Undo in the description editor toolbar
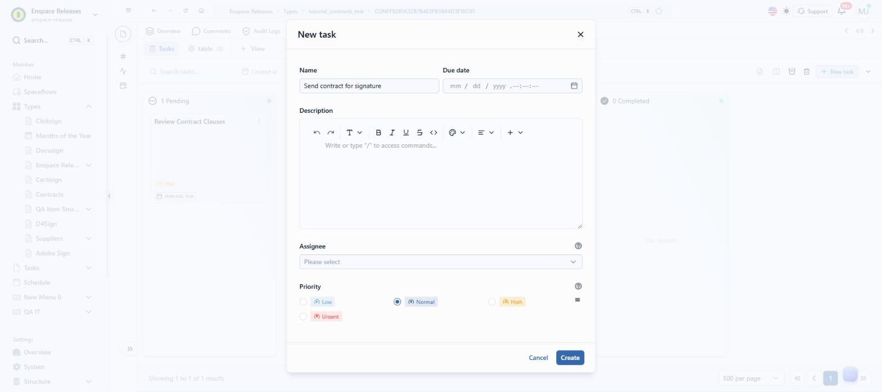Viewport: 882px width, 392px height. (317, 133)
